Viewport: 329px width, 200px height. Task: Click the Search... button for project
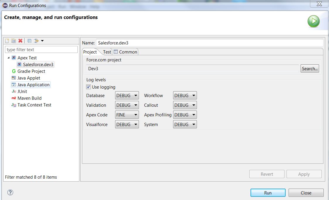[310, 68]
